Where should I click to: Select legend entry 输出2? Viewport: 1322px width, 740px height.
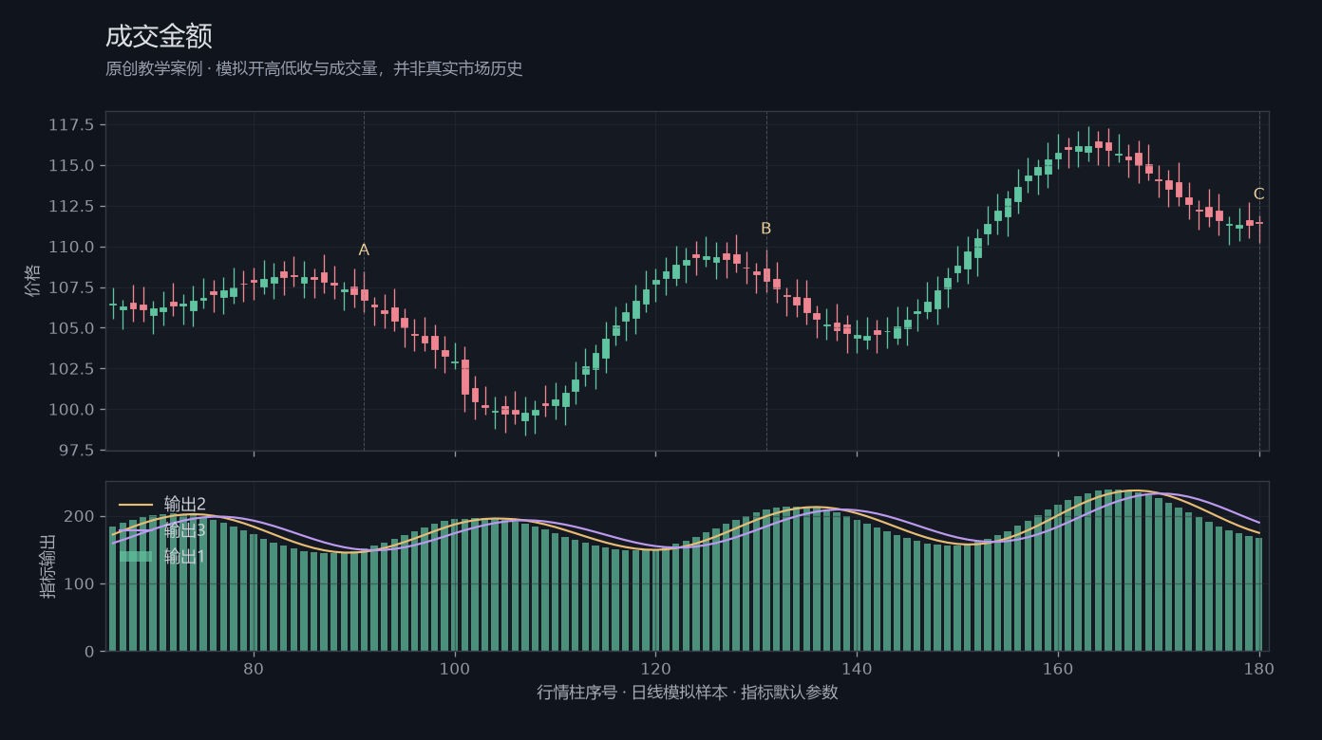click(185, 504)
